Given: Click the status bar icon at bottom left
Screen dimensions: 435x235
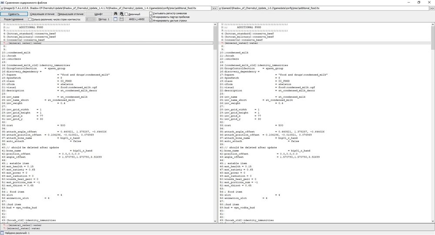Looking at the screenshot, I should [3, 233].
